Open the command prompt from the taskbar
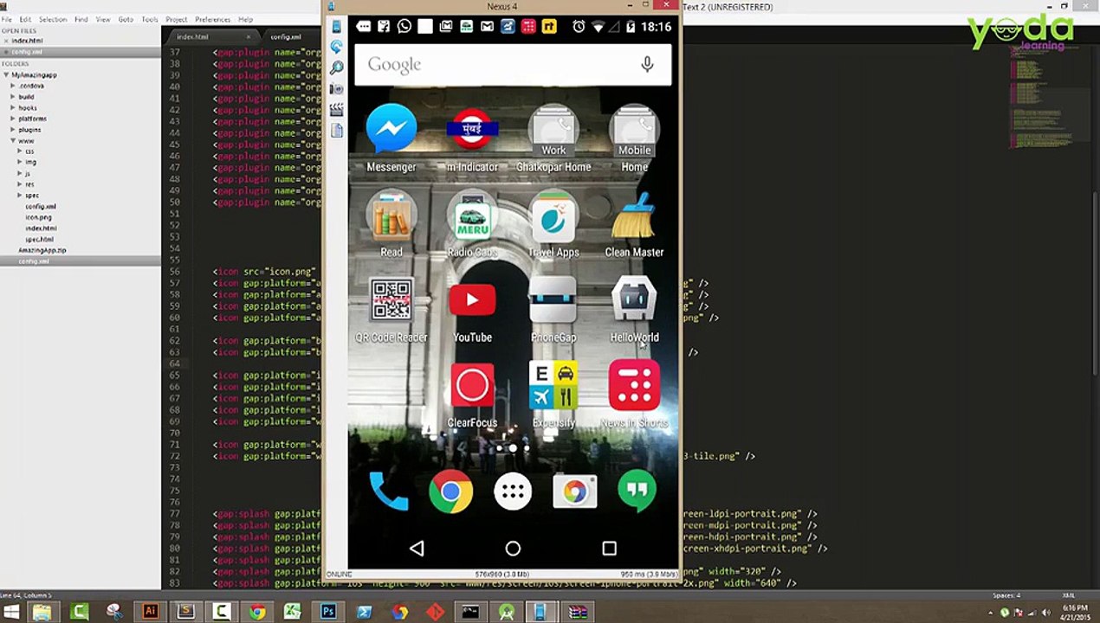Screen dimensions: 1100x623 pos(470,613)
